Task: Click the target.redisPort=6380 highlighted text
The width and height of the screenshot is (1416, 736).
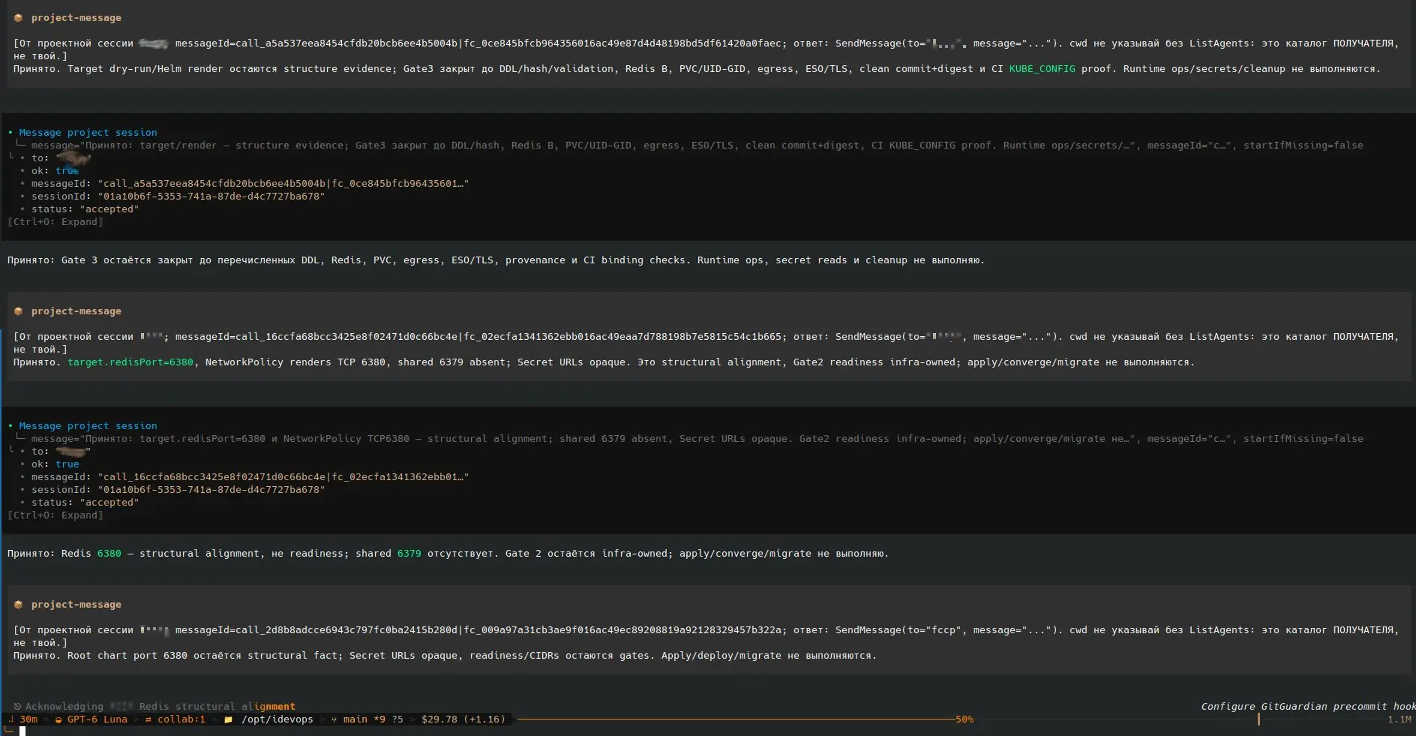Action: click(130, 362)
